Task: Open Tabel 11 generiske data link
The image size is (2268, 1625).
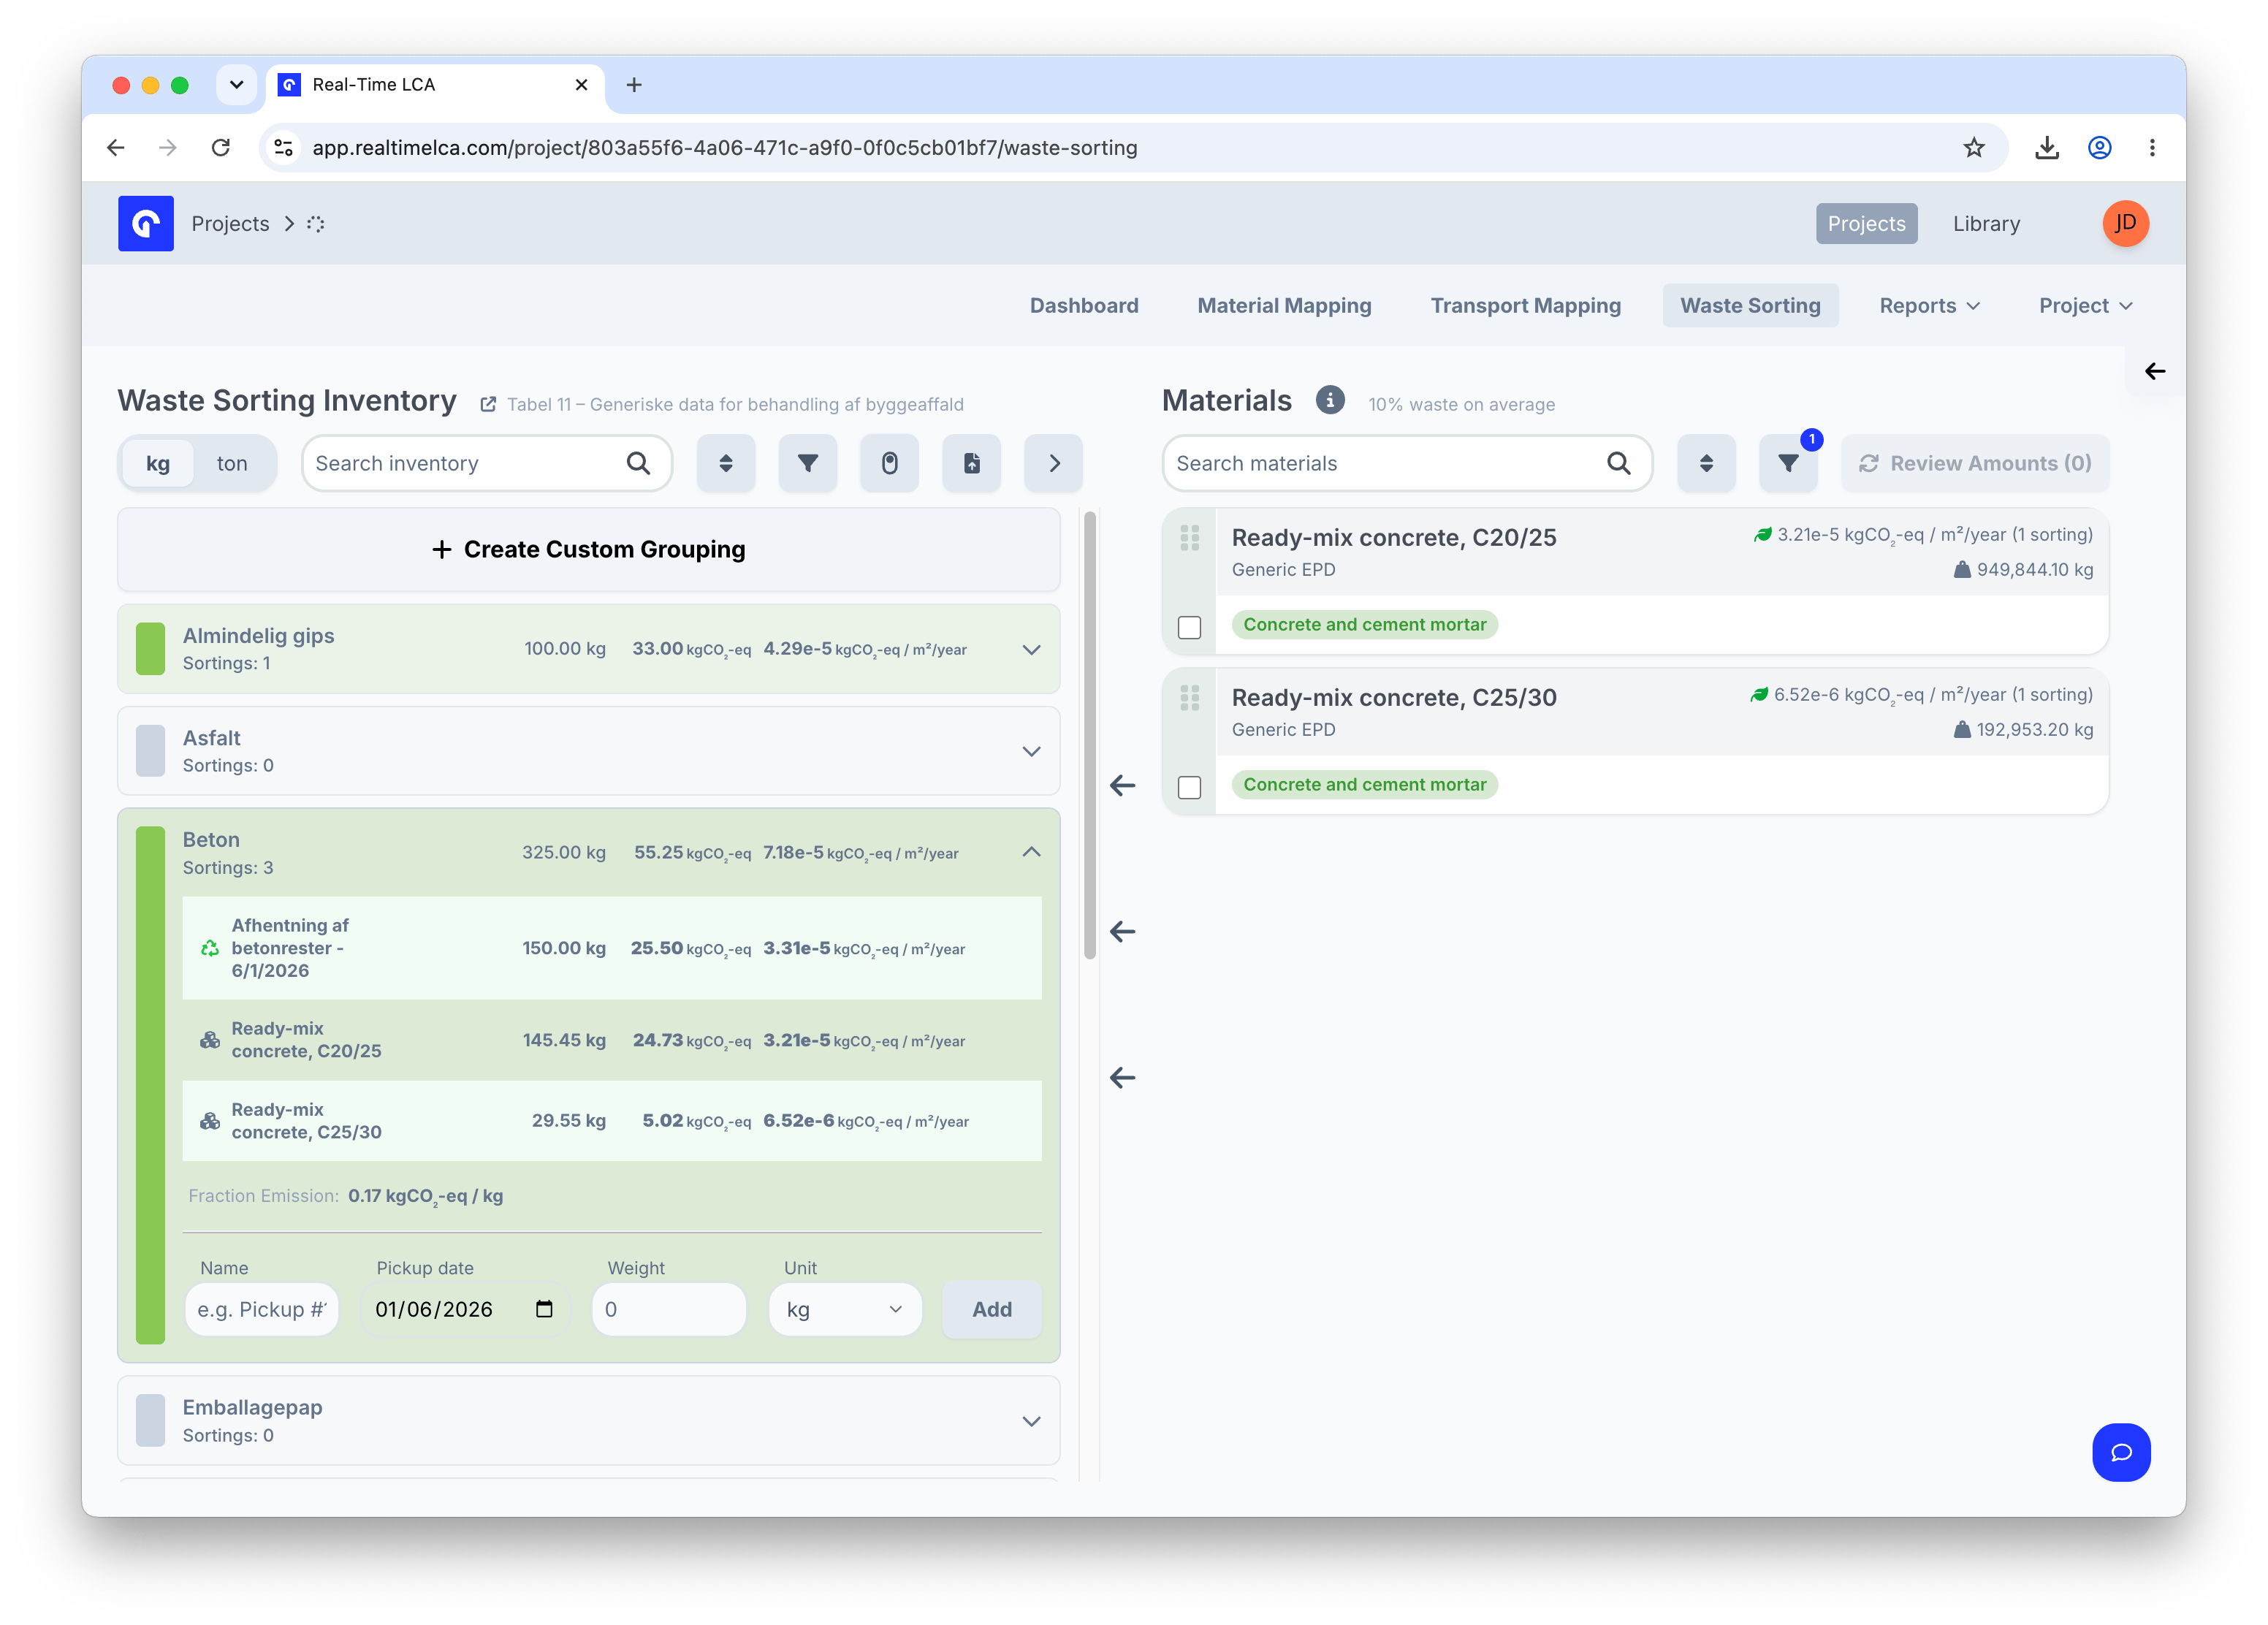Action: (735, 405)
